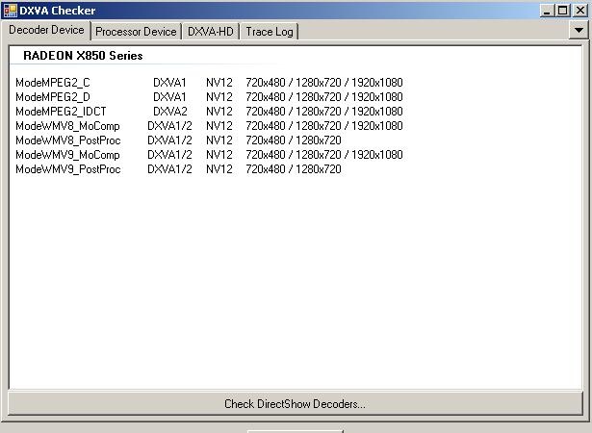
Task: Switch to the Processor Device tab
Action: pos(136,32)
